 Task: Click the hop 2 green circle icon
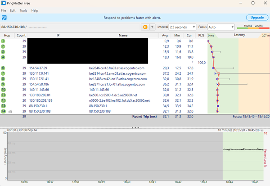click(x=3, y=46)
